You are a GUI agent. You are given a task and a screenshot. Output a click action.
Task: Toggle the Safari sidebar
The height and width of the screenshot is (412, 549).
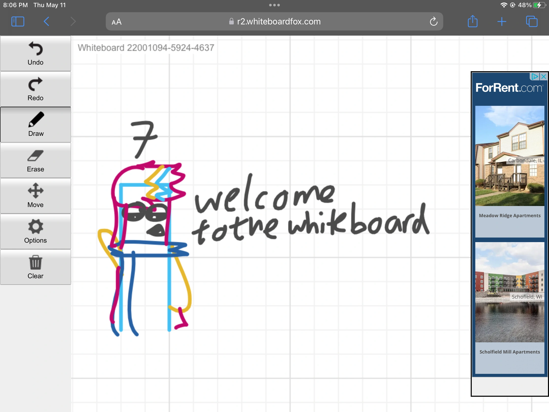click(x=18, y=21)
